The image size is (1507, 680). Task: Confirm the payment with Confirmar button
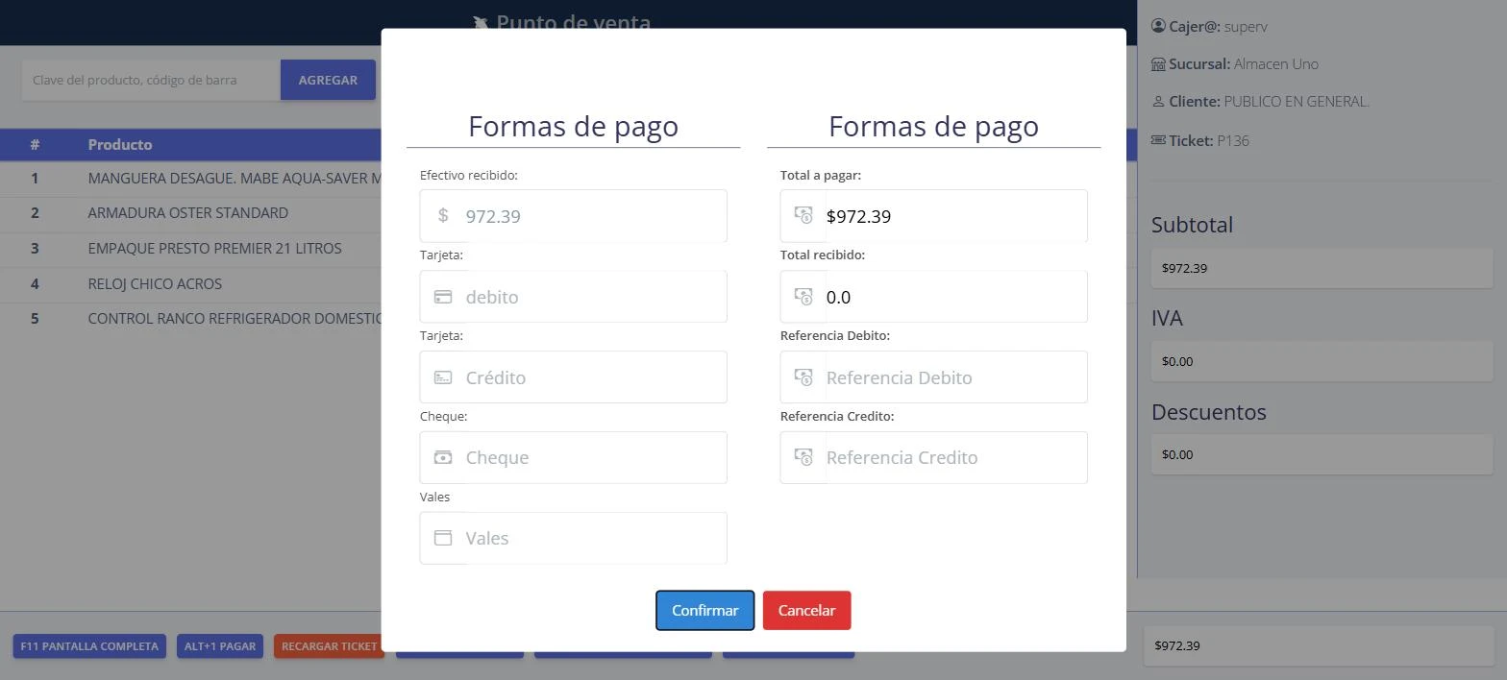coord(705,611)
